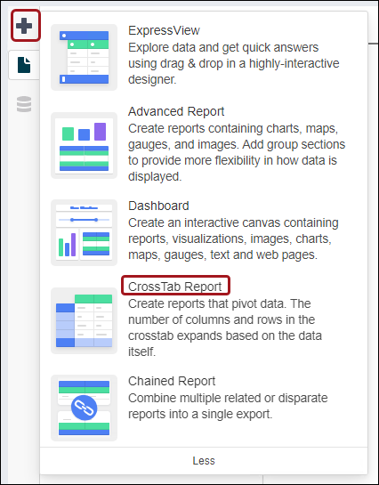This screenshot has height=485, width=379.
Task: Open the Data Sources database icon
Action: coord(24,104)
